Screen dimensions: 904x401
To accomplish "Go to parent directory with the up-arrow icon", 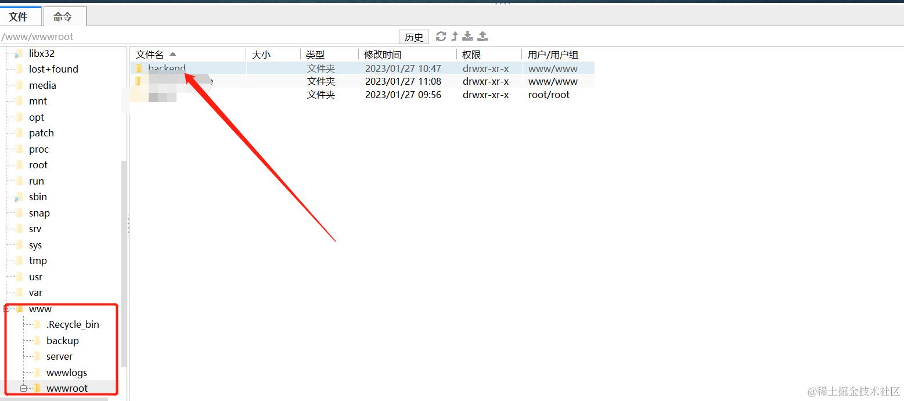I will 455,37.
